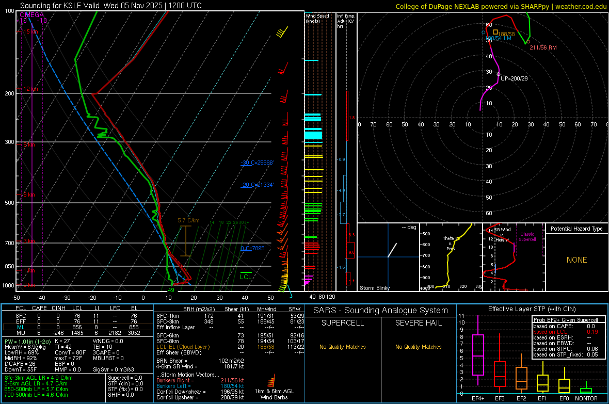Click the 'Inf. Temp. Adv. (C/hr)' header

pos(346,21)
